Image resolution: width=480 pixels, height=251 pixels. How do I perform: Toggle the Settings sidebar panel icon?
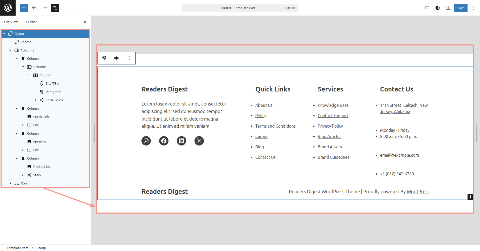pyautogui.click(x=448, y=8)
